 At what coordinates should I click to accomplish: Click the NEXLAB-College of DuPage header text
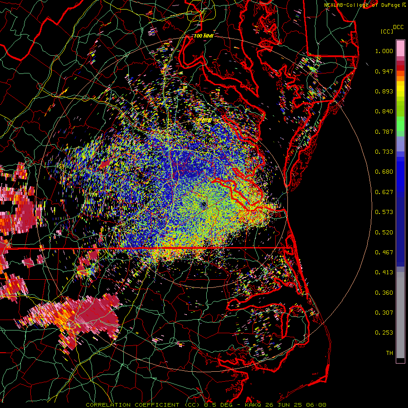[365, 5]
